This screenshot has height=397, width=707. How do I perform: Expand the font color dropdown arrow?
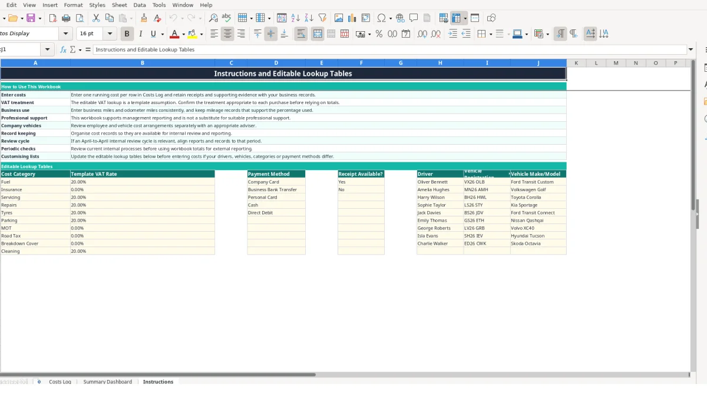(x=183, y=34)
